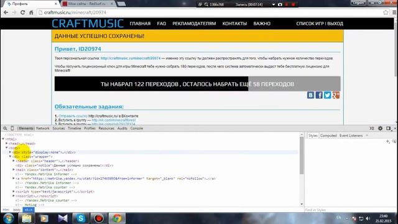Open the Event Listeners sidebar tab
The width and height of the screenshot is (398, 224).
[x=351, y=136]
